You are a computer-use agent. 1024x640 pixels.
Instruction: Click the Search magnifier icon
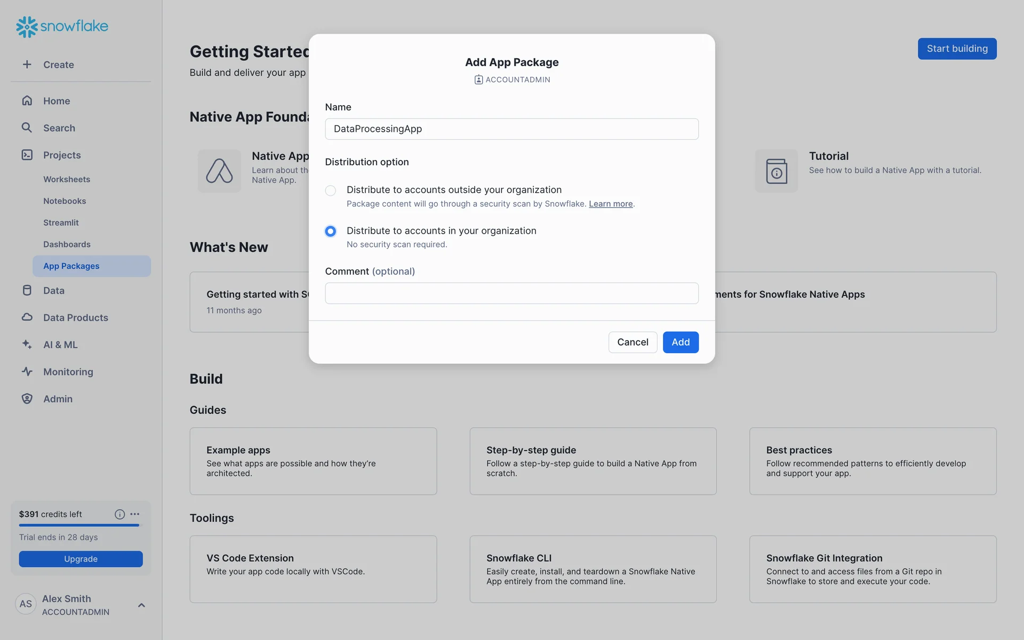coord(27,128)
